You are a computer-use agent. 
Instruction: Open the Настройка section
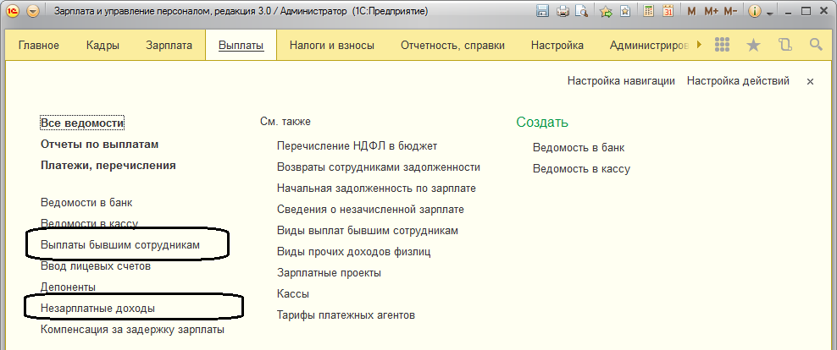557,46
